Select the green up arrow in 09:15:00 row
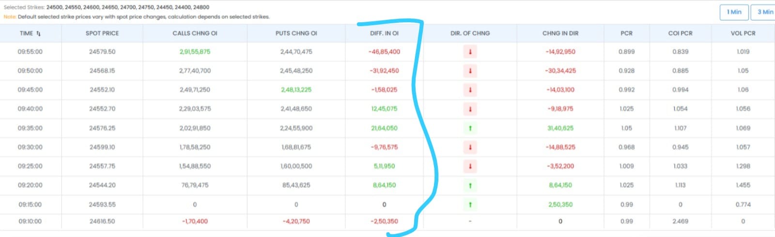 pyautogui.click(x=470, y=205)
